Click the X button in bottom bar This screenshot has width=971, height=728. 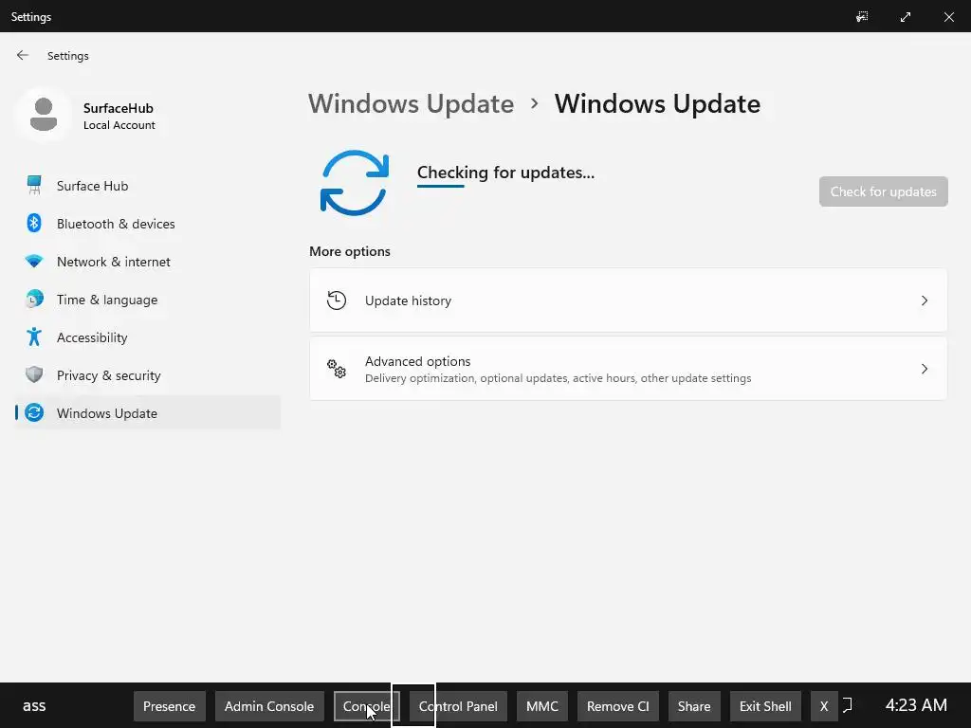coord(824,706)
